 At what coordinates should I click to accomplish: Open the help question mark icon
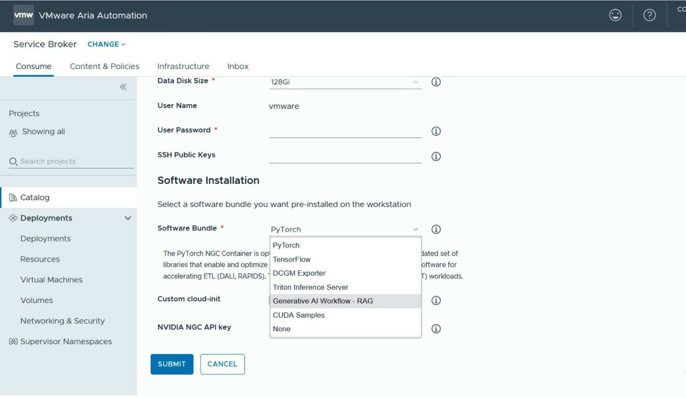[x=649, y=15]
